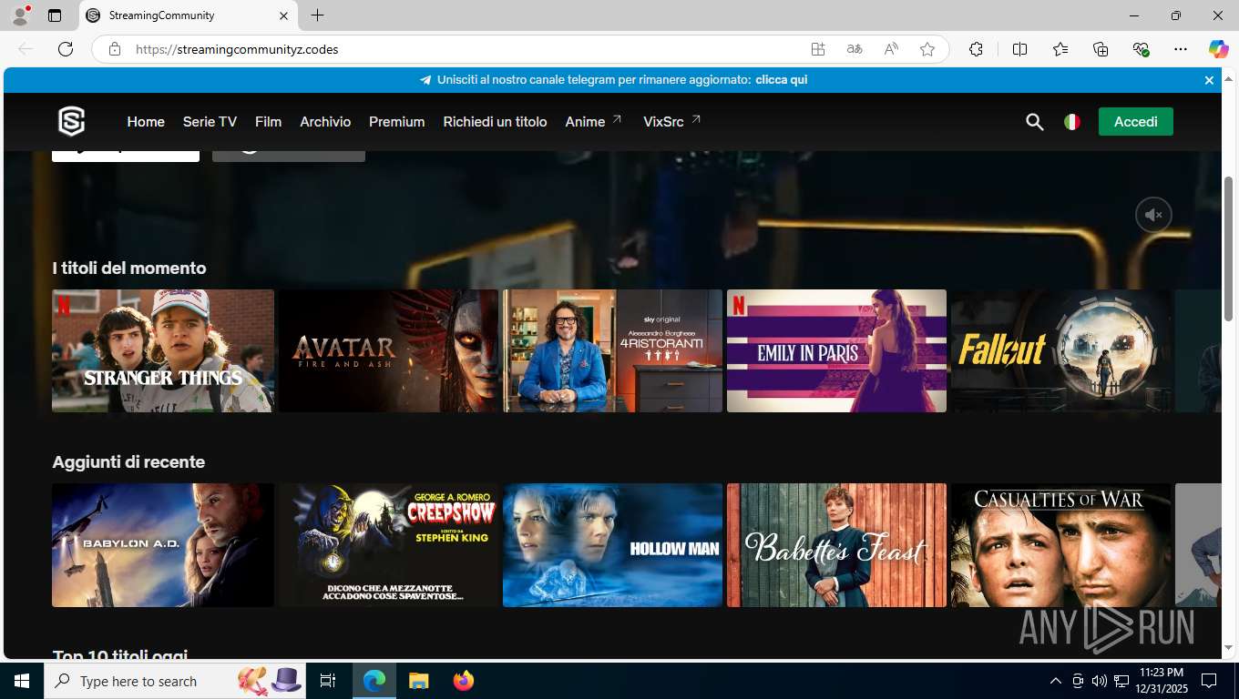Open the 4 Ristoranti thumbnail
The height and width of the screenshot is (699, 1239).
612,350
